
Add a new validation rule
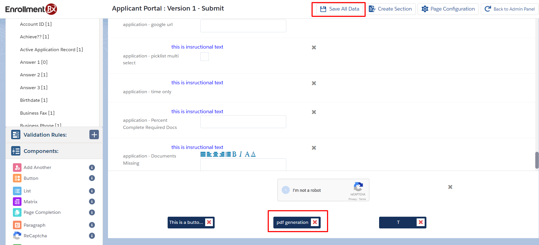pyautogui.click(x=94, y=135)
